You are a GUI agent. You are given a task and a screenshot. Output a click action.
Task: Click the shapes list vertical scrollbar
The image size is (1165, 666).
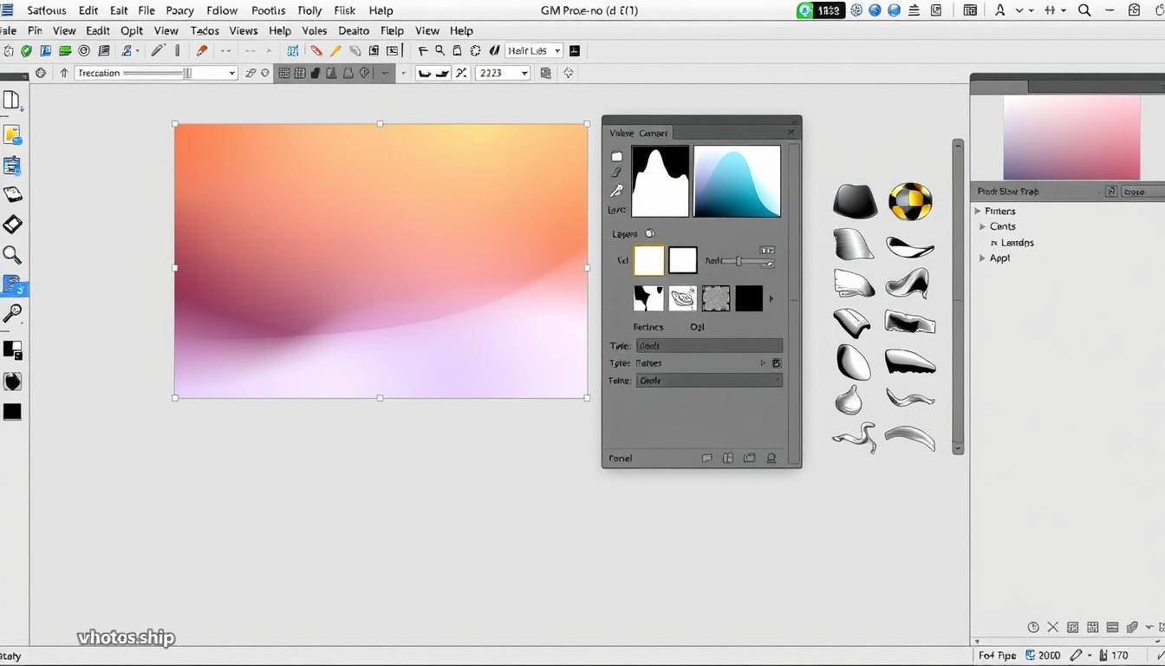958,297
